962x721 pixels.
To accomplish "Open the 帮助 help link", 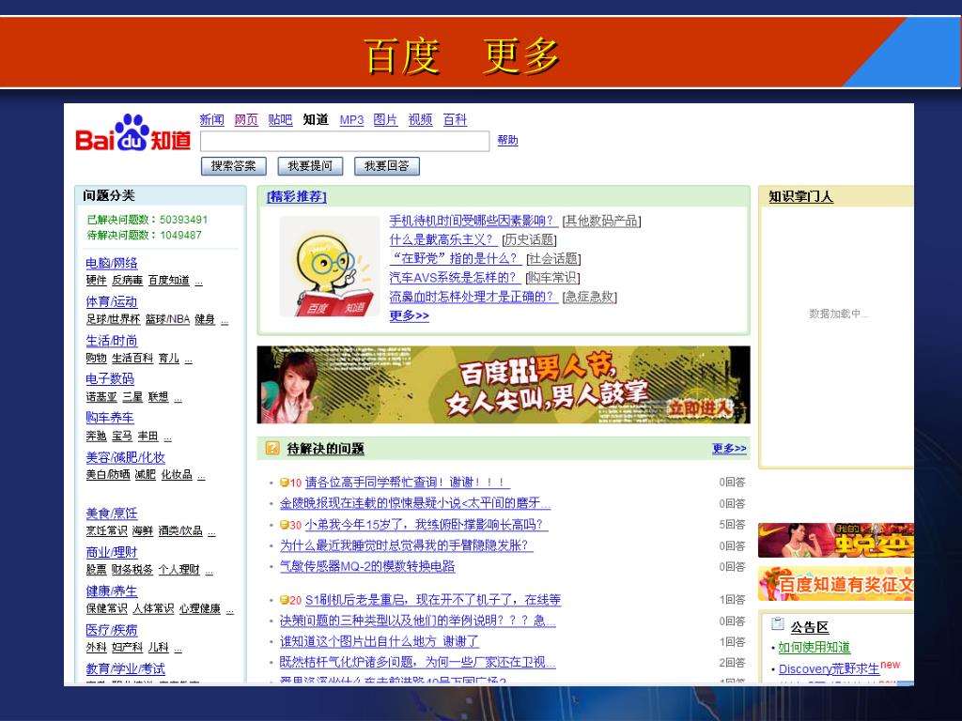I will click(x=507, y=141).
